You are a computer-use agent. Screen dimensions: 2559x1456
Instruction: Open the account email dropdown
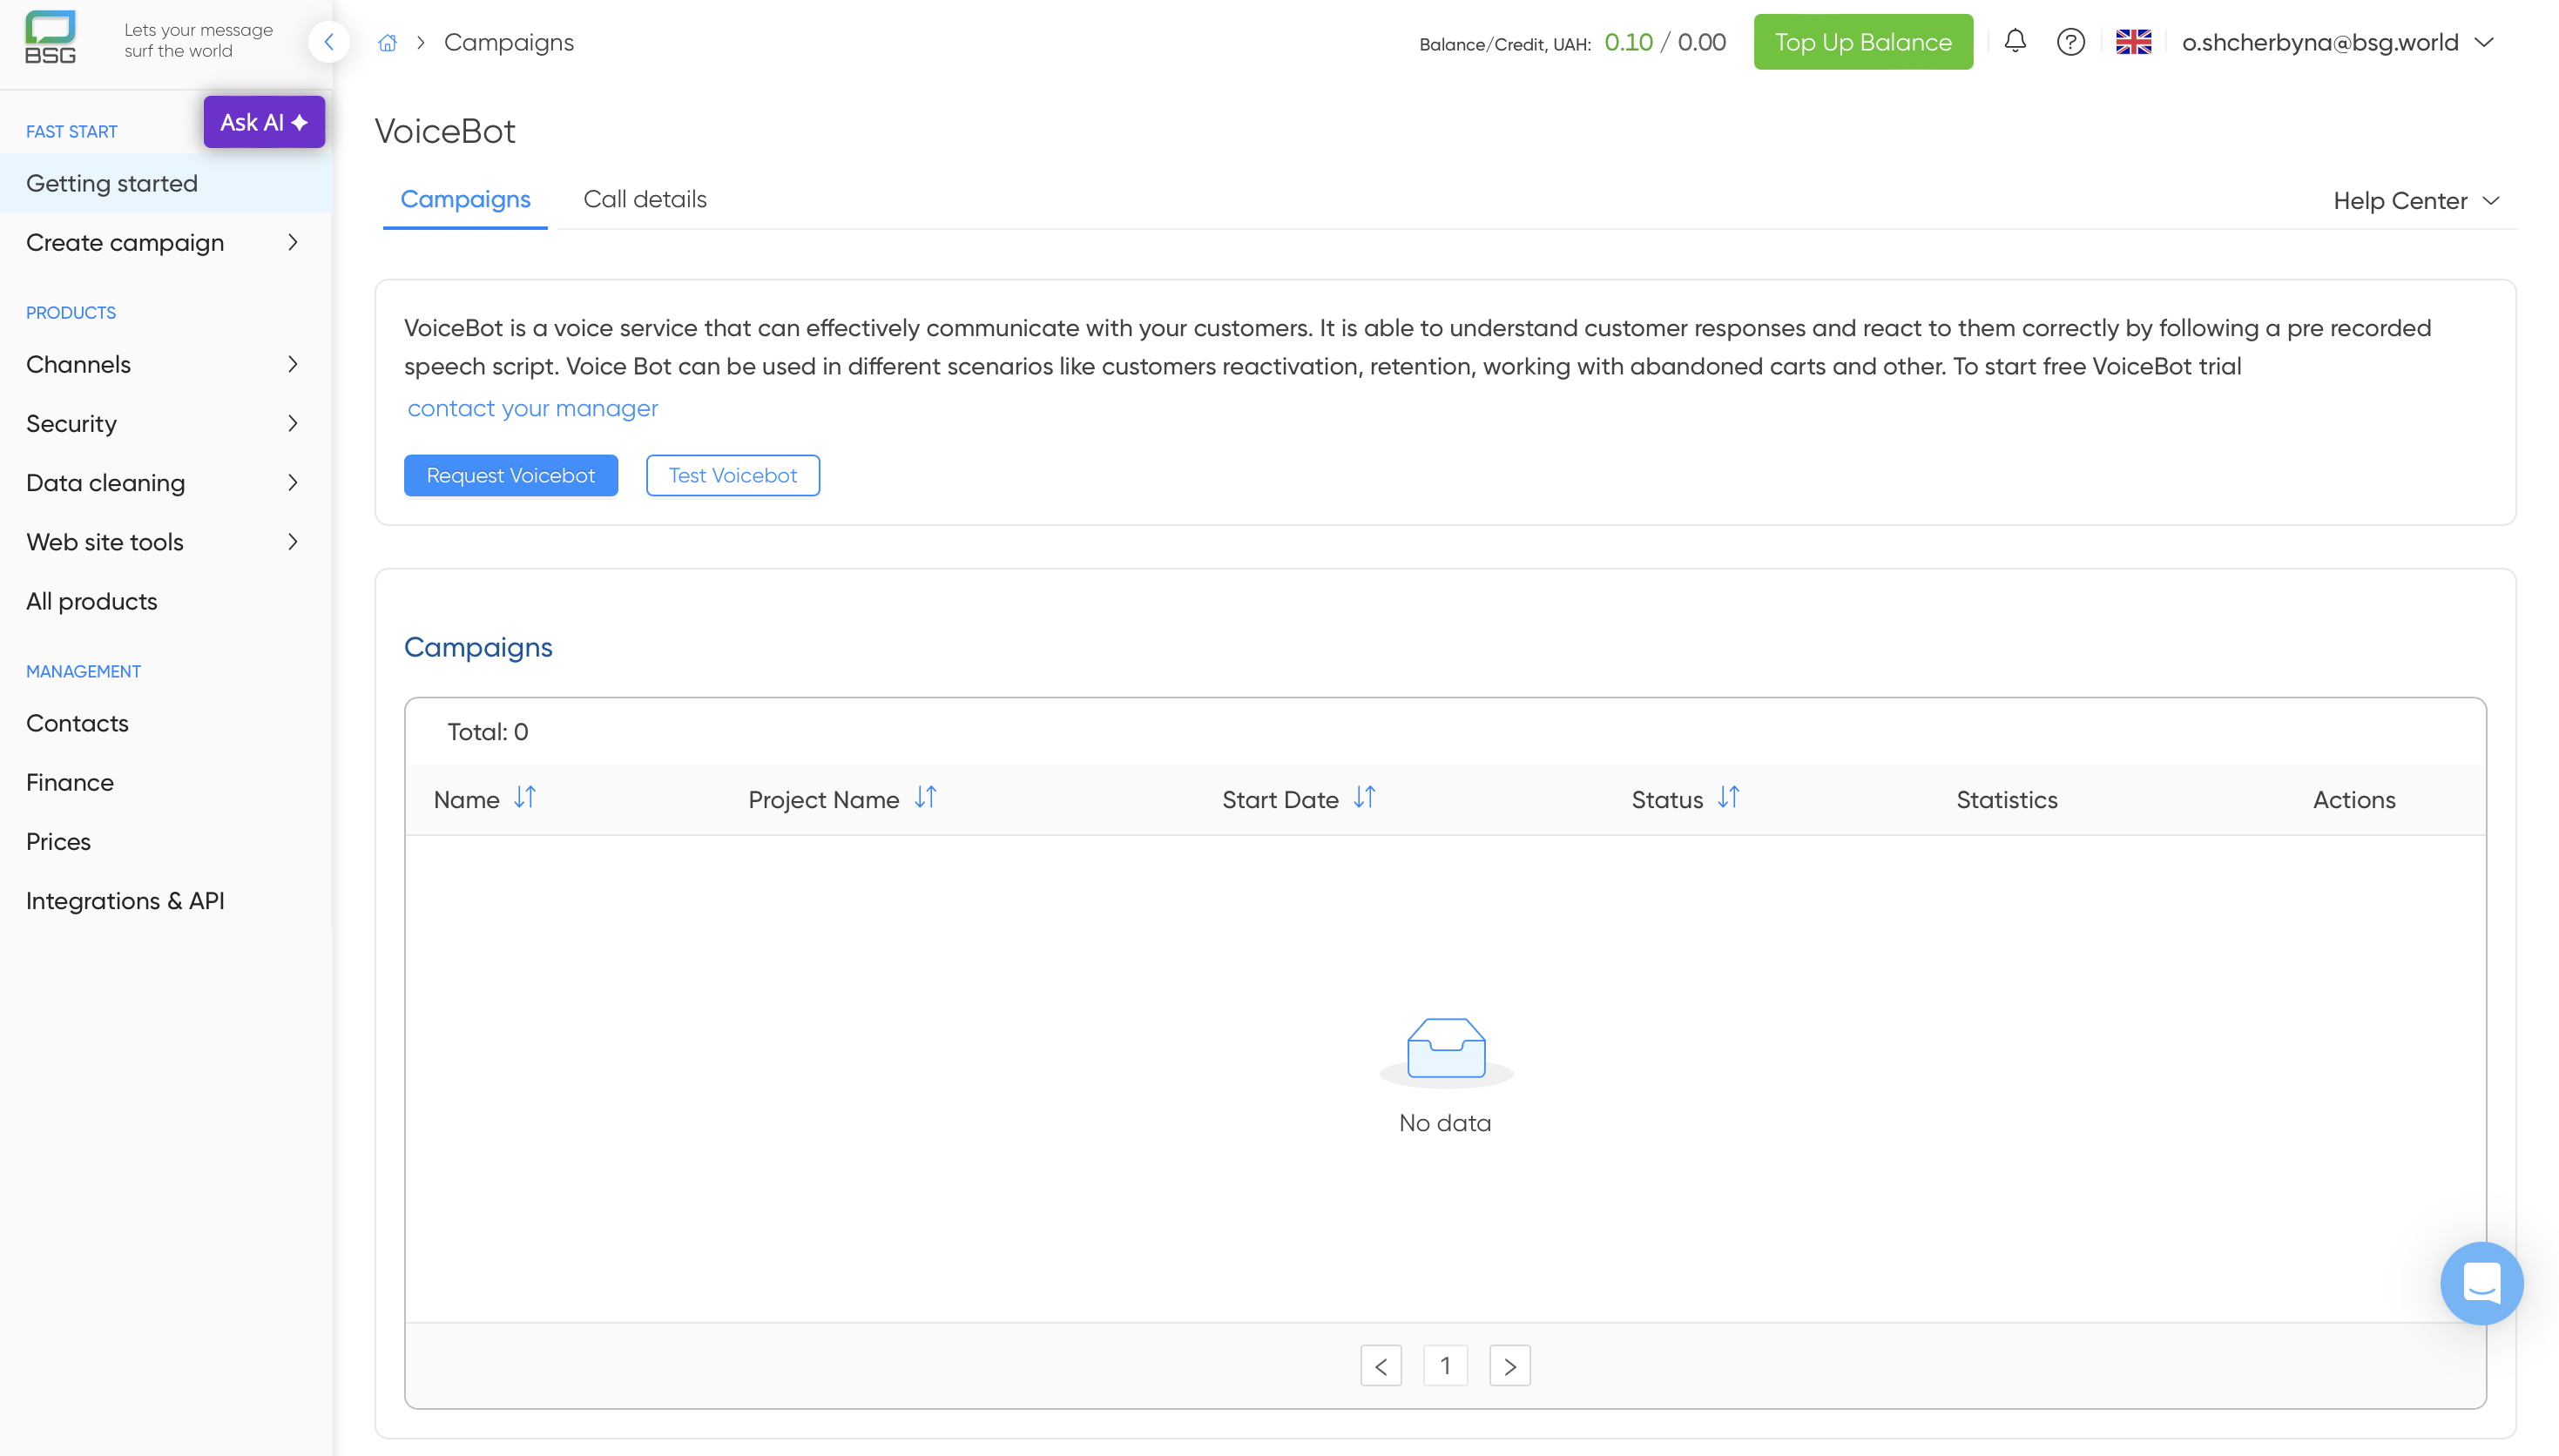click(x=2336, y=43)
